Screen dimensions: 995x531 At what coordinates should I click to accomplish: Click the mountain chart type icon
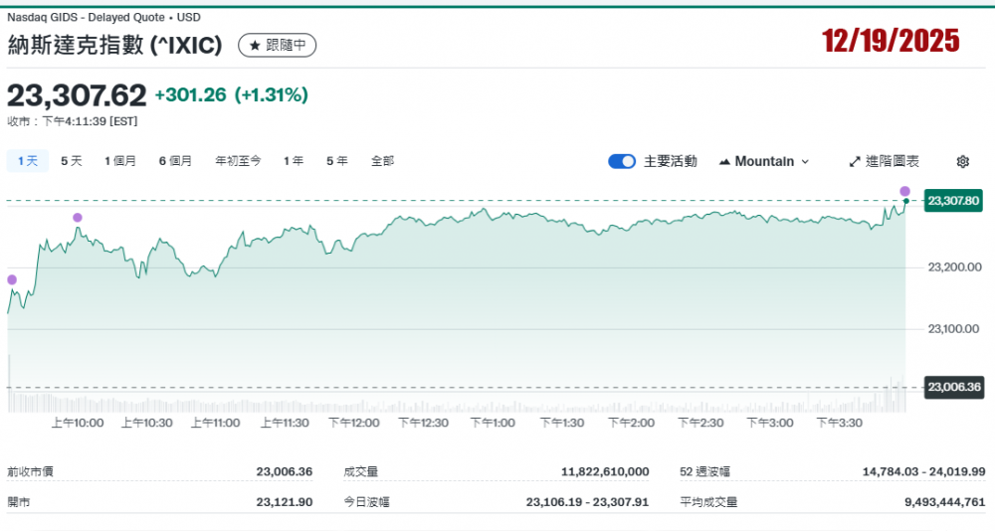[x=724, y=161]
